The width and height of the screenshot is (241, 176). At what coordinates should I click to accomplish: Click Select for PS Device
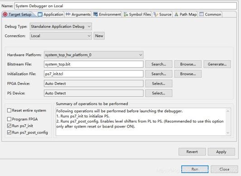(x=159, y=93)
